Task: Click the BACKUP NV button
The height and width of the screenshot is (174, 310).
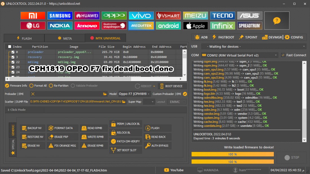Action: tap(32, 128)
